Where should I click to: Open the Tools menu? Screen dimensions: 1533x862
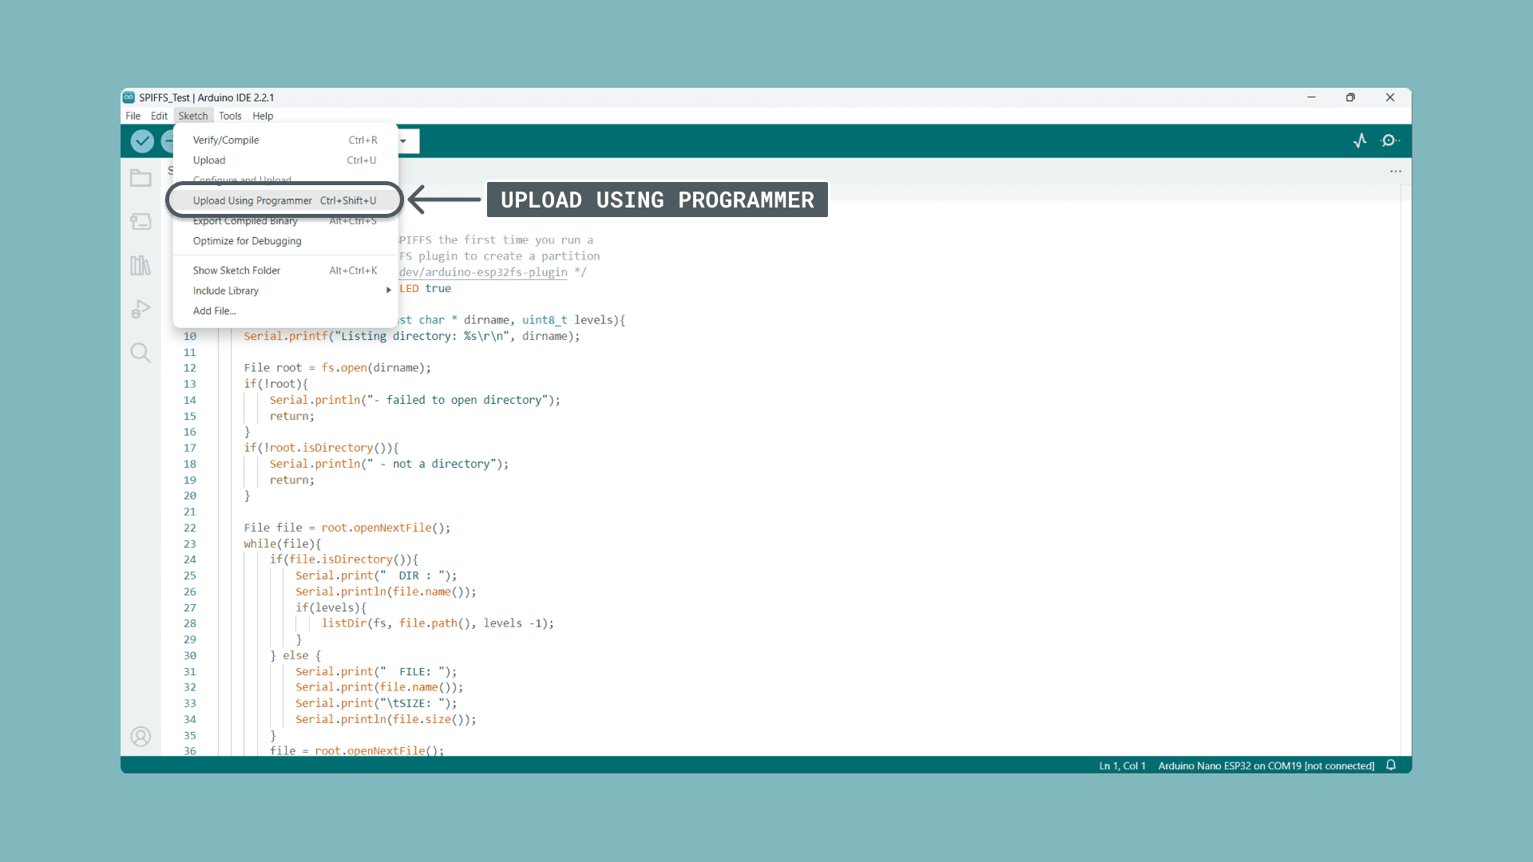click(230, 116)
